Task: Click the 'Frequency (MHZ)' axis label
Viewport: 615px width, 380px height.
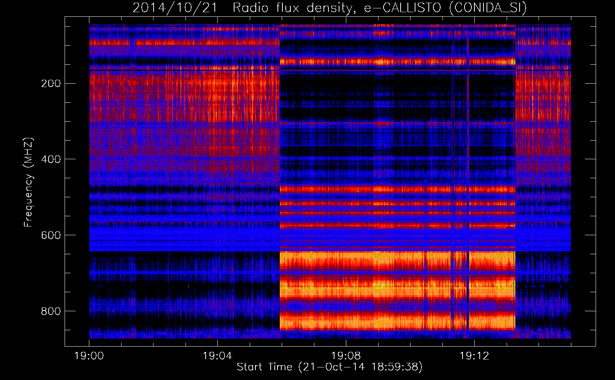Action: 29,182
